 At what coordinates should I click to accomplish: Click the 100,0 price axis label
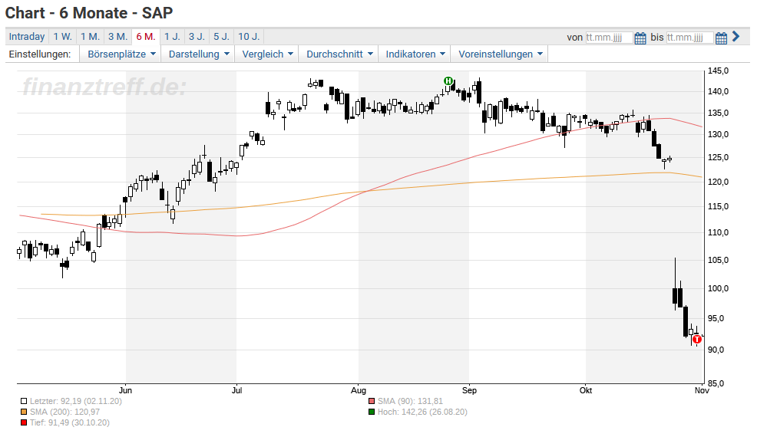[x=718, y=288]
